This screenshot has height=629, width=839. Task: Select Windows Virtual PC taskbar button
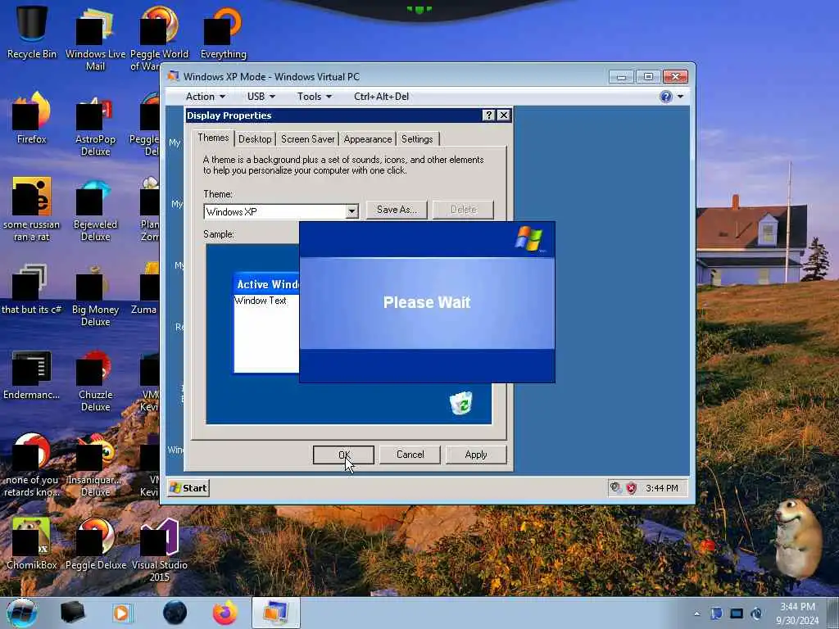tap(275, 613)
